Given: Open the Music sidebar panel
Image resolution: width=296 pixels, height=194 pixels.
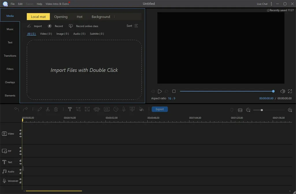Looking at the screenshot, I should tap(10, 29).
